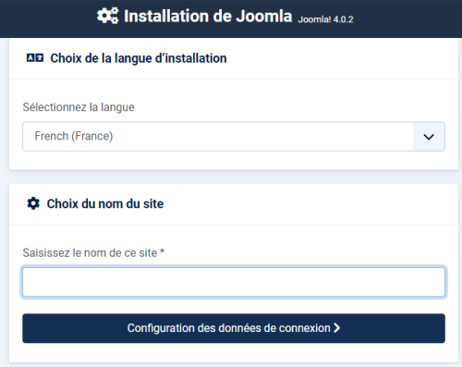462x367 pixels.
Task: Click Choix de la langue d'installation heading
Action: [139, 58]
